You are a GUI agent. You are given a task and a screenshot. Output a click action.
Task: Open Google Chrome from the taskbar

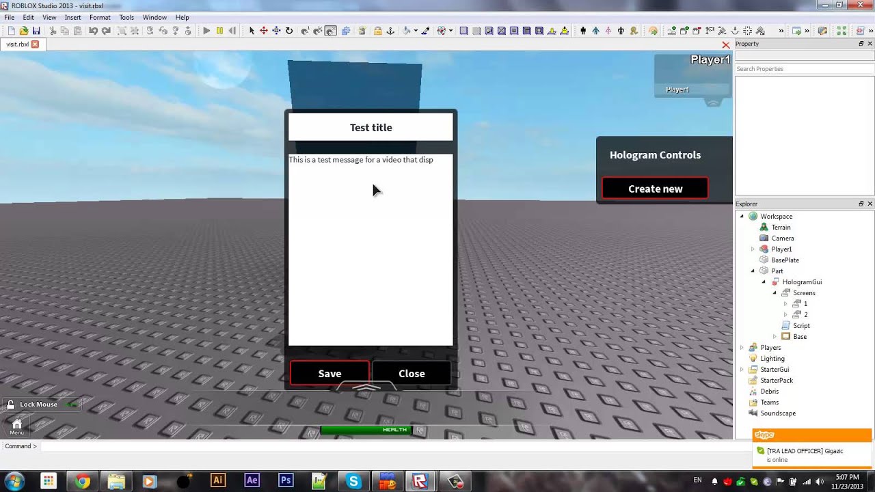pyautogui.click(x=83, y=481)
